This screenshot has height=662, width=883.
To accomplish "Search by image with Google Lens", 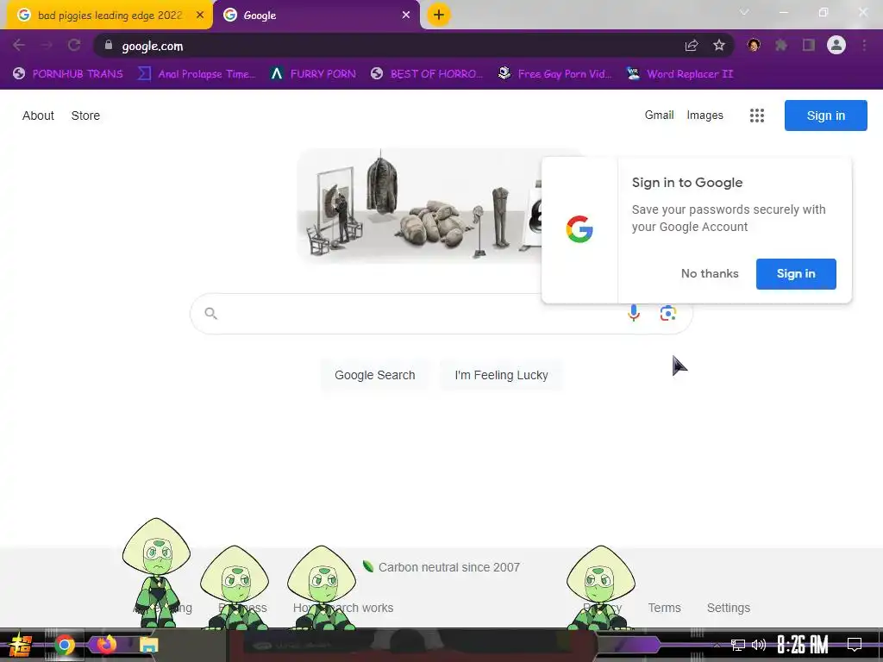I will click(668, 313).
